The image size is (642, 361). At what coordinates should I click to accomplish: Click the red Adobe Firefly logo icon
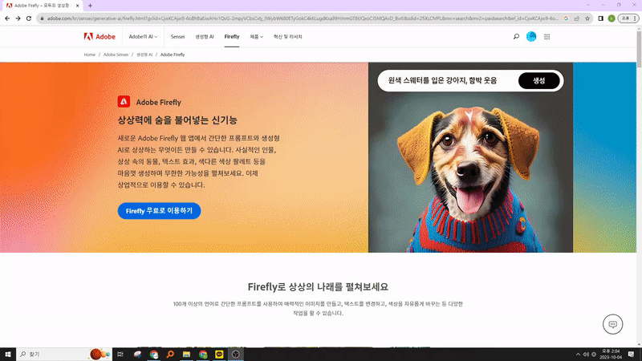coord(124,102)
